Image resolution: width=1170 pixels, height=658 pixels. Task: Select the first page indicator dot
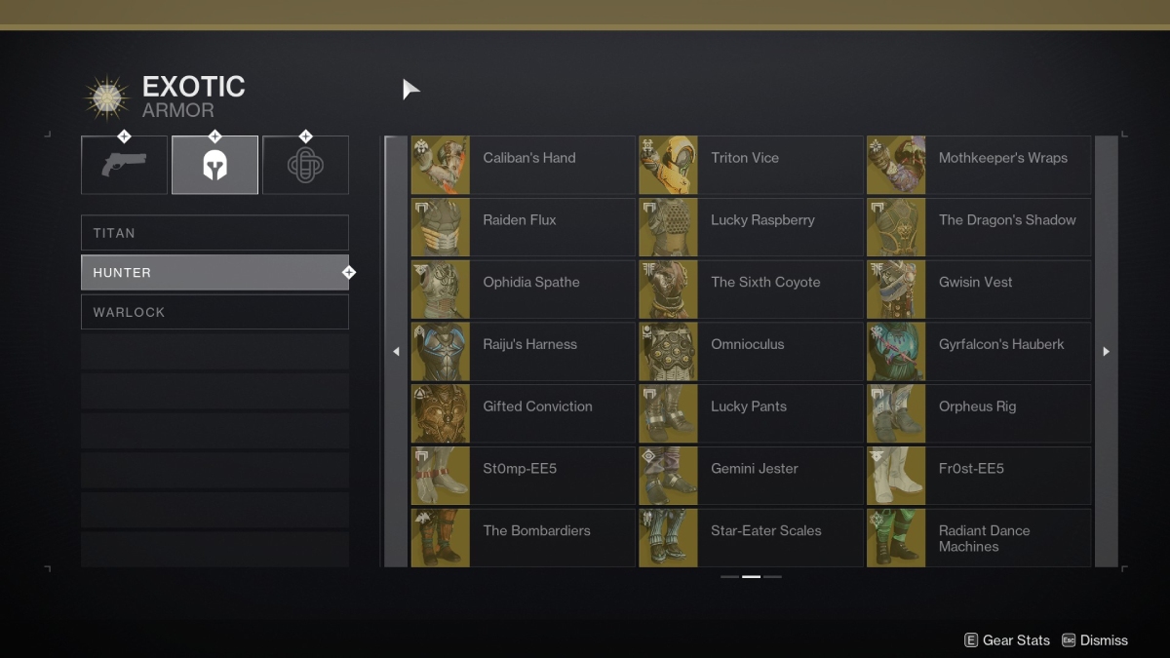point(729,577)
